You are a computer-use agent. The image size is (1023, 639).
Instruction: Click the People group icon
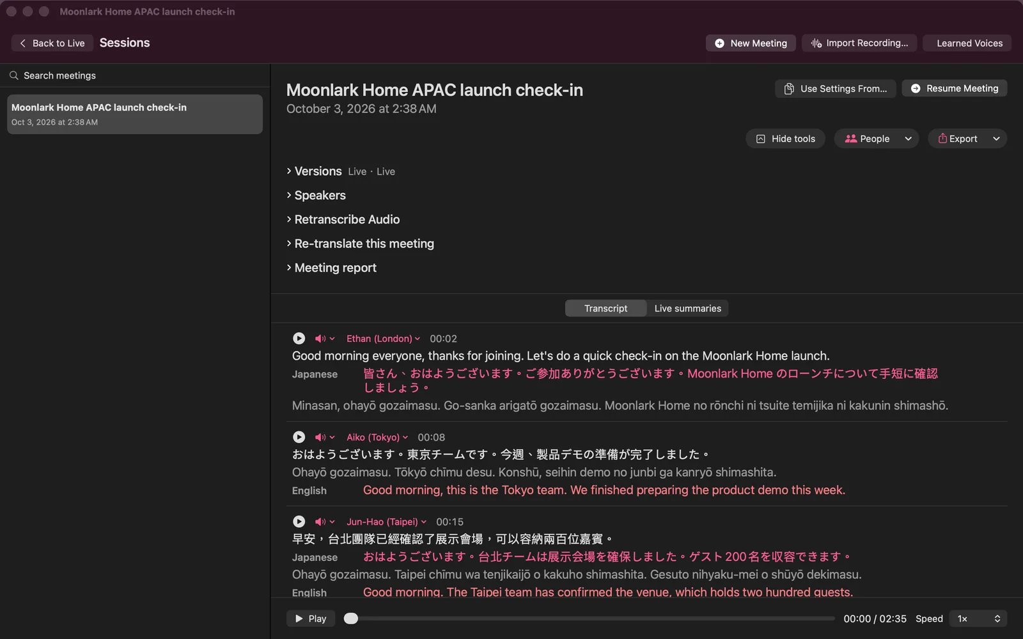(x=850, y=139)
